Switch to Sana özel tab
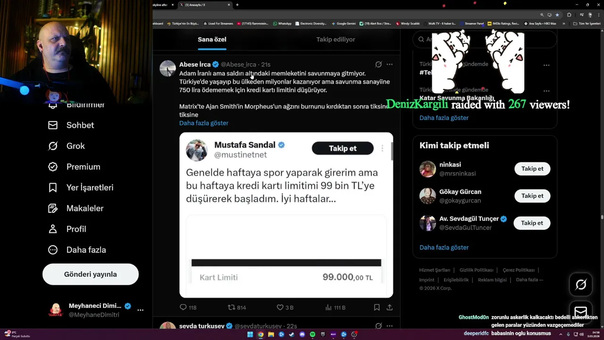The image size is (604, 340). pos(212,39)
